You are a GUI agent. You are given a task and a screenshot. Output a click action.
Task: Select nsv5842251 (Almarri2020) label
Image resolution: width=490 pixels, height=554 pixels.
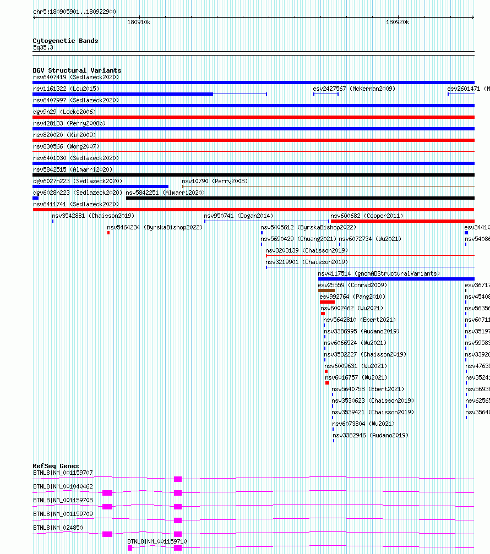tap(166, 193)
